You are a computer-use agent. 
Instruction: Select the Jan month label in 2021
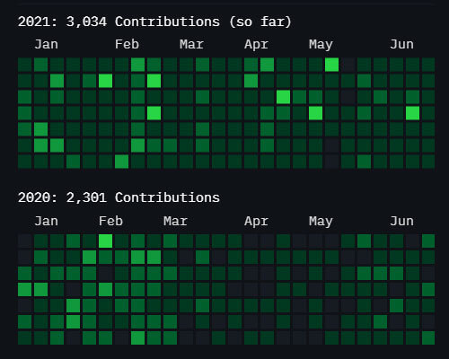point(47,44)
